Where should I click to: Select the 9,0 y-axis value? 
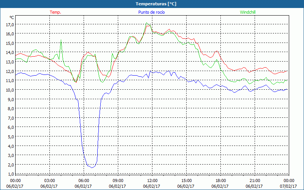pos(11,100)
